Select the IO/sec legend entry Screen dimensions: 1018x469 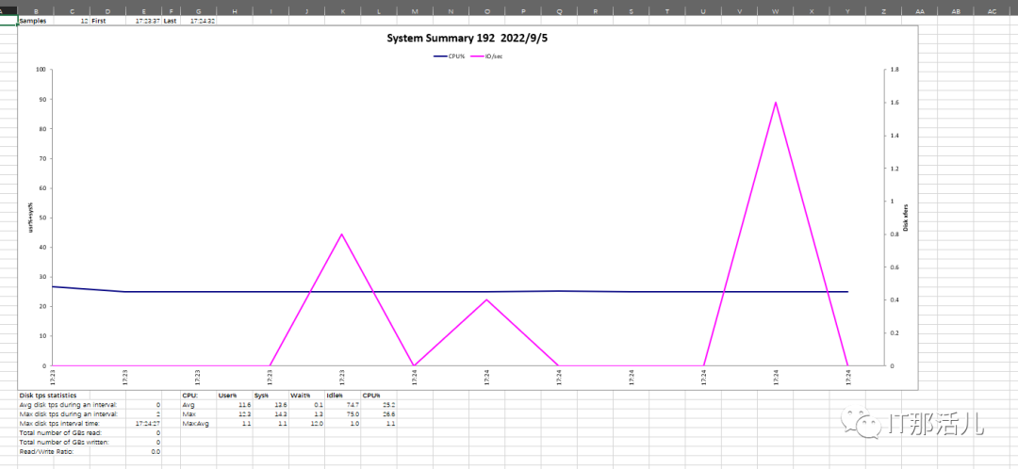tap(487, 57)
